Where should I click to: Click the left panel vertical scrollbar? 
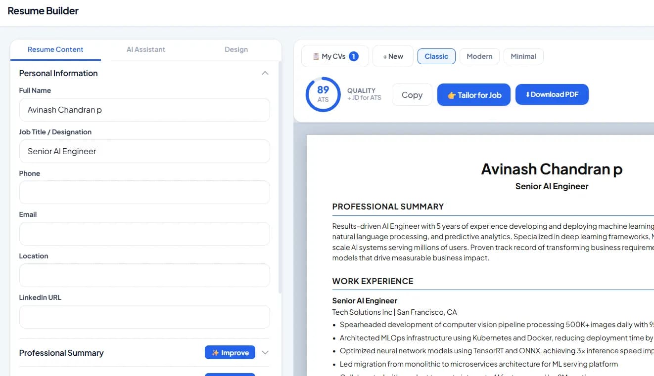tap(280, 178)
